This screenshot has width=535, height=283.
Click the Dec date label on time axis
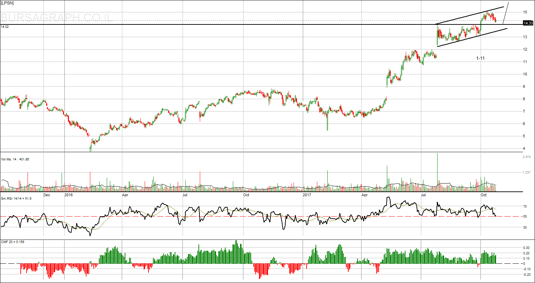point(47,195)
